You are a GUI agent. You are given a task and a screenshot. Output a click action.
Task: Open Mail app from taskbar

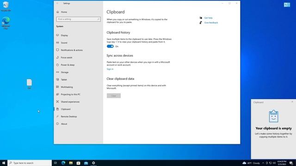pyautogui.click(x=86, y=163)
